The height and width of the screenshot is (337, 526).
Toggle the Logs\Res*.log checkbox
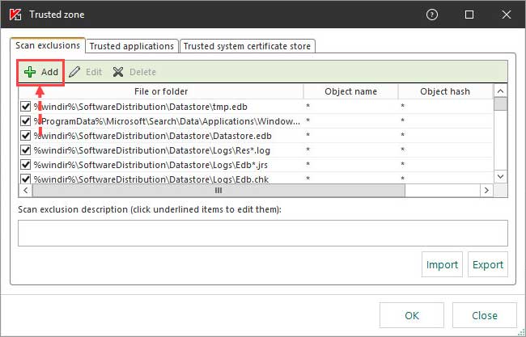tap(26, 150)
